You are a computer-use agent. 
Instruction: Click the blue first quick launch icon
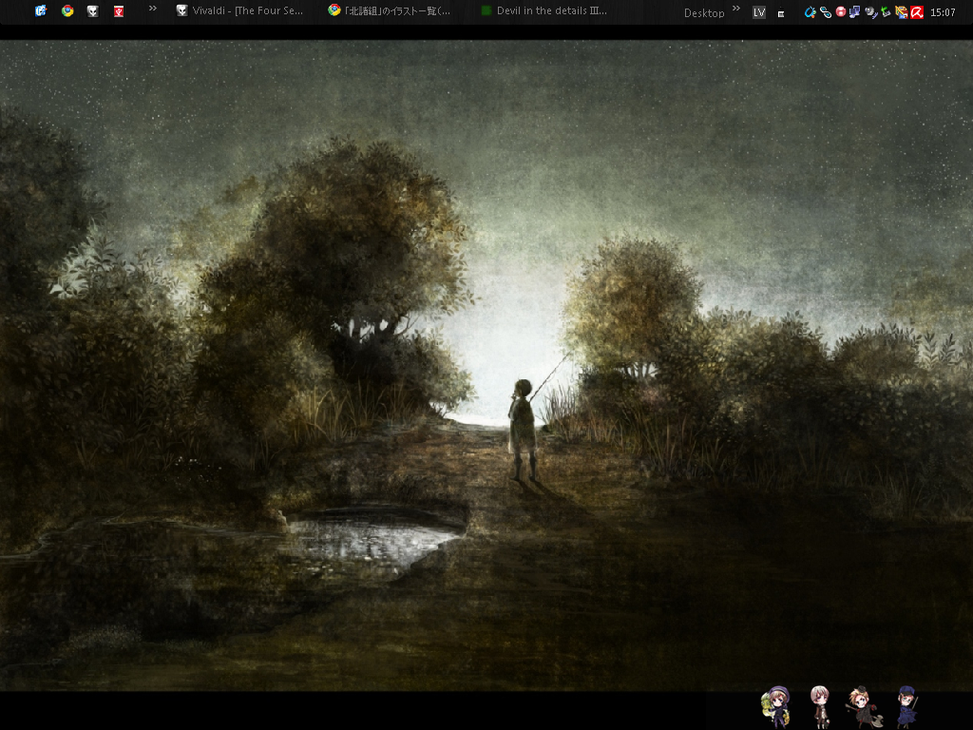pyautogui.click(x=41, y=10)
